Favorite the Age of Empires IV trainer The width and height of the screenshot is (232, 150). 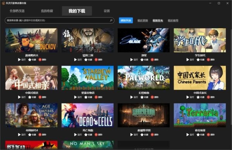point(32,135)
